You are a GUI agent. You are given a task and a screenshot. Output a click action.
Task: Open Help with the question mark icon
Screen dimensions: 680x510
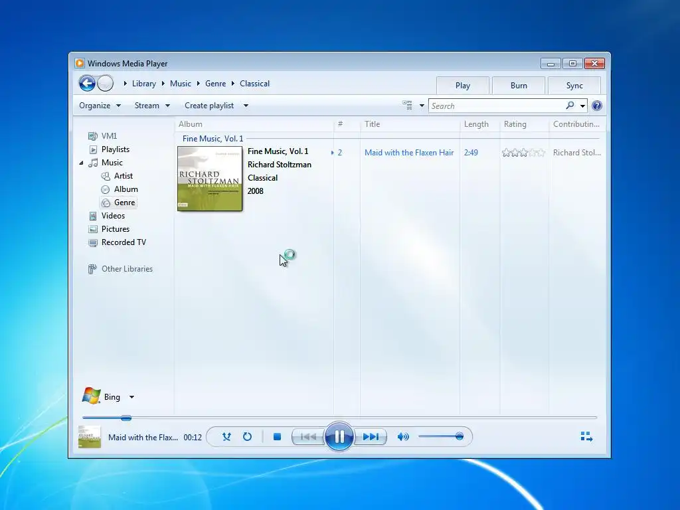(597, 106)
